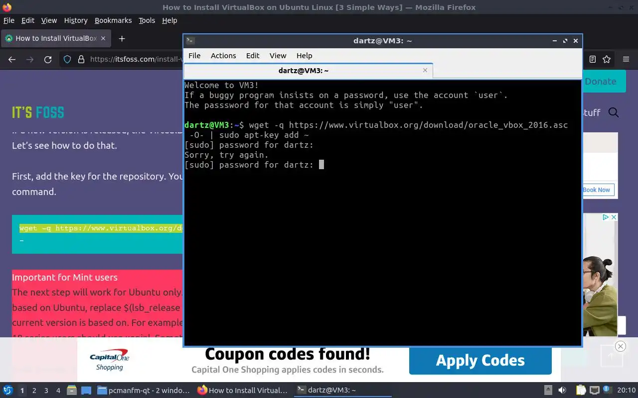638x398 pixels.
Task: Open the terminal Help menu
Action: coord(304,56)
